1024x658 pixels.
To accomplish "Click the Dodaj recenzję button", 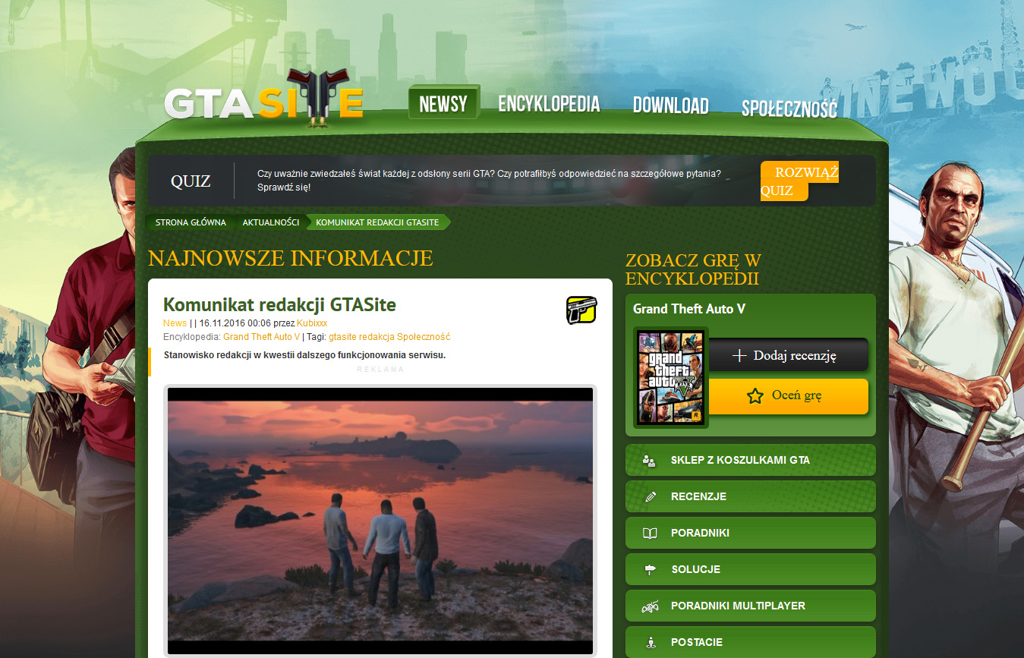I will 788,355.
